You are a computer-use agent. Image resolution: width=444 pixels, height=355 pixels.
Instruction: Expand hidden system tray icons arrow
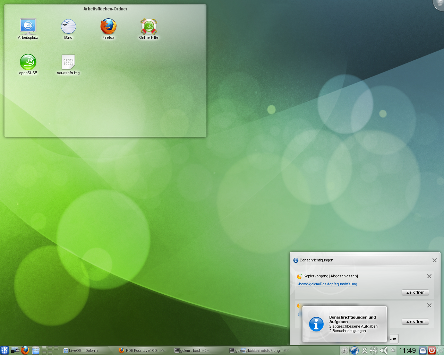[393, 350]
